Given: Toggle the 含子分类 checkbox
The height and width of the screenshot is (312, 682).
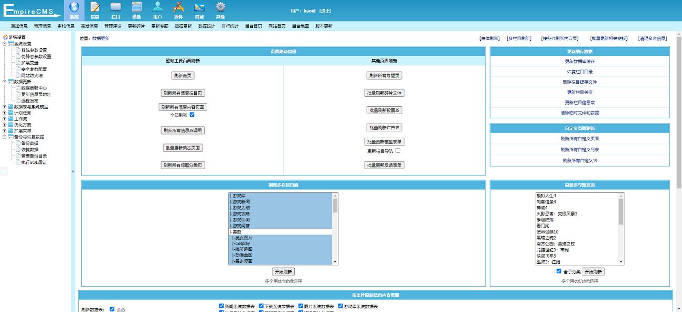Looking at the screenshot, I should pos(559,272).
